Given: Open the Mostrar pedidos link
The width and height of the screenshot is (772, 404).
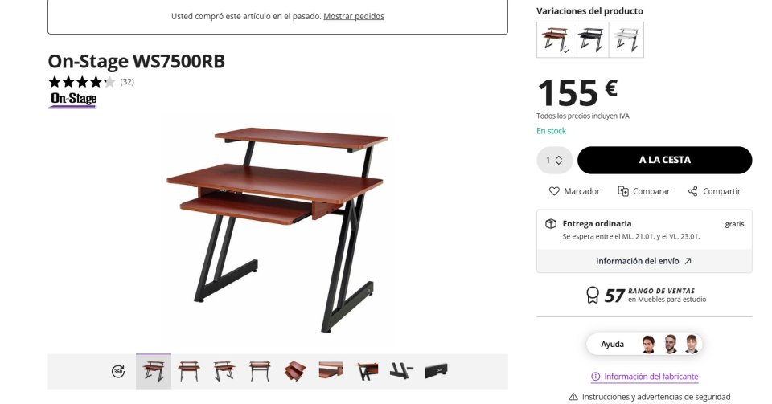Looking at the screenshot, I should (x=354, y=16).
